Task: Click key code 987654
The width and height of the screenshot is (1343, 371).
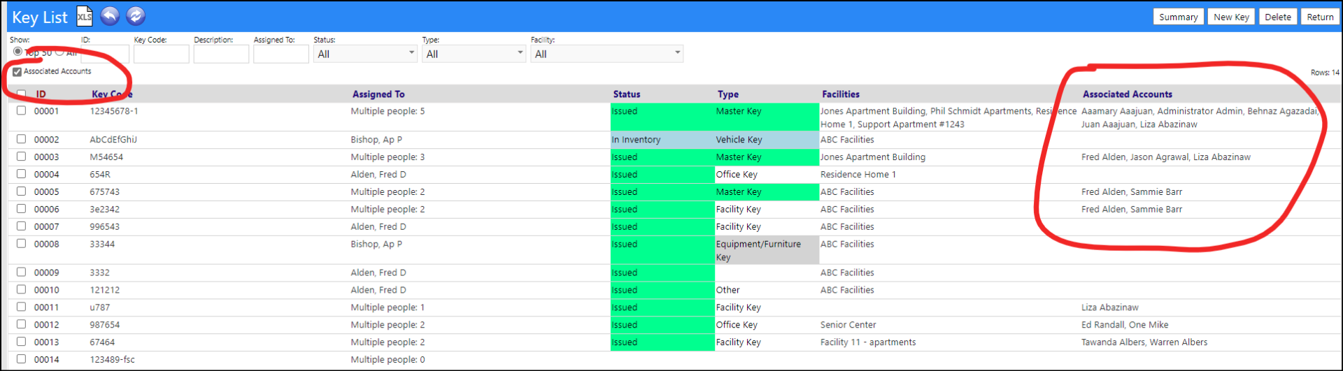Action: click(104, 325)
